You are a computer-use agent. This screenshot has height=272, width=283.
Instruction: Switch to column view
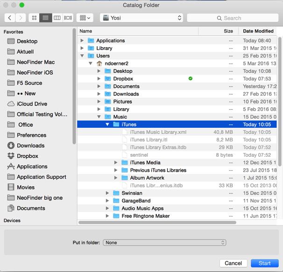[x=57, y=18]
